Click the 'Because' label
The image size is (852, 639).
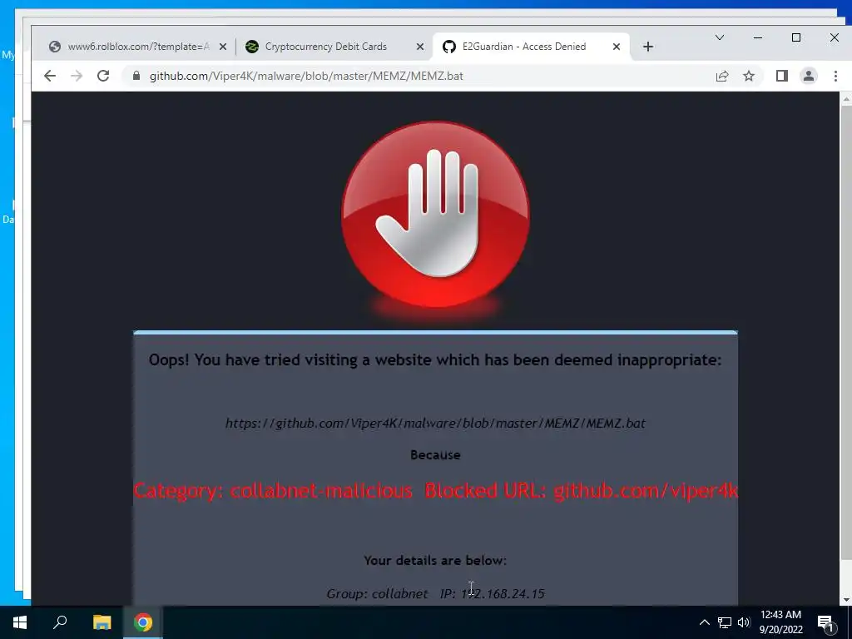[x=435, y=455]
